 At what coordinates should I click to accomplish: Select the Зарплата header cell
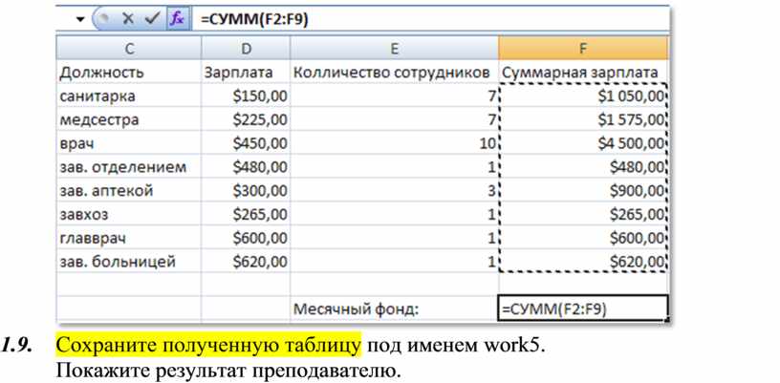pos(245,73)
